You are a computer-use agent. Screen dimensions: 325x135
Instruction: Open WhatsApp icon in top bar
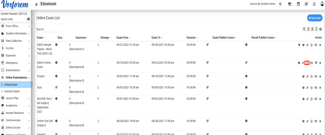click(x=314, y=4)
